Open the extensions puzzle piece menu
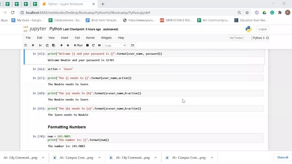The image size is (292, 164). point(280,13)
